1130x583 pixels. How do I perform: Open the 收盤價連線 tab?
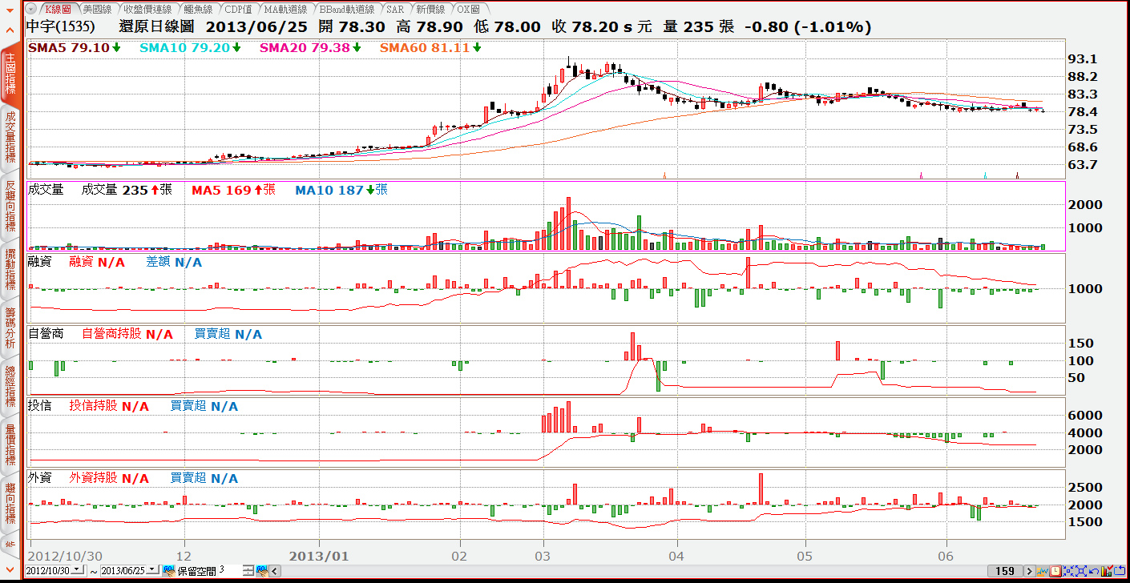[x=147, y=9]
